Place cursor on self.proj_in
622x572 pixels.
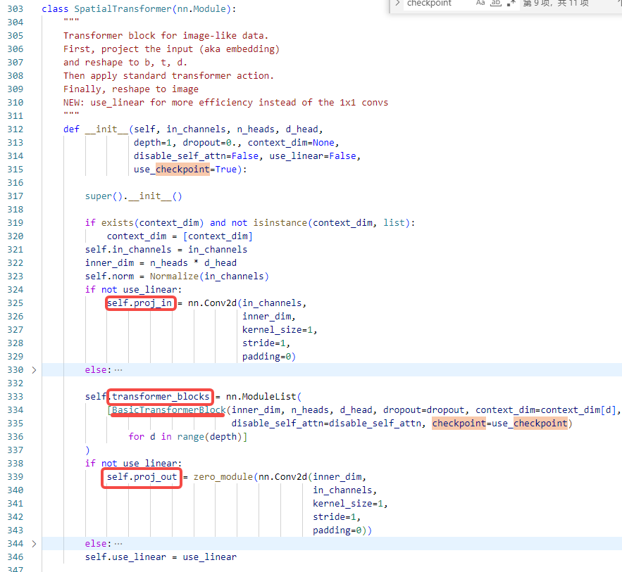139,303
